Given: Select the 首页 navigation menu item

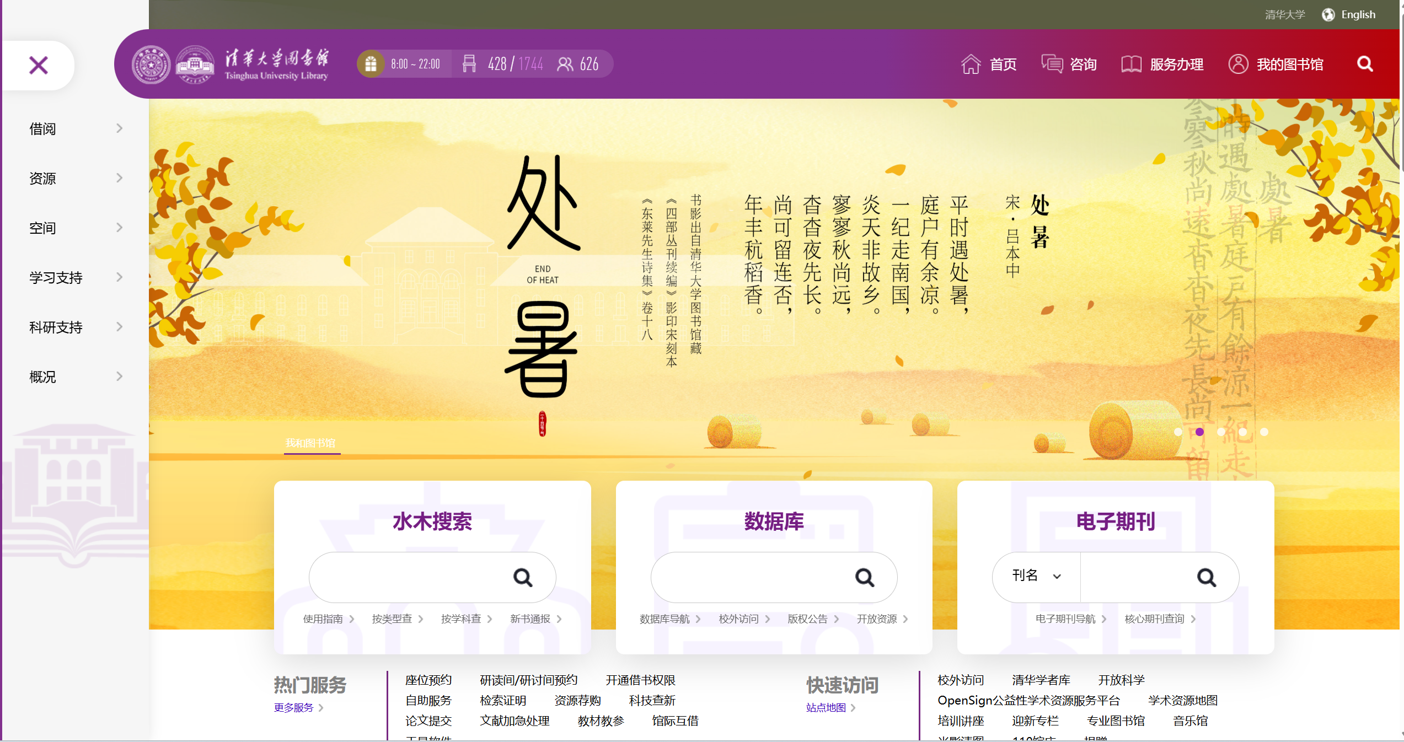Looking at the screenshot, I should pos(1003,64).
